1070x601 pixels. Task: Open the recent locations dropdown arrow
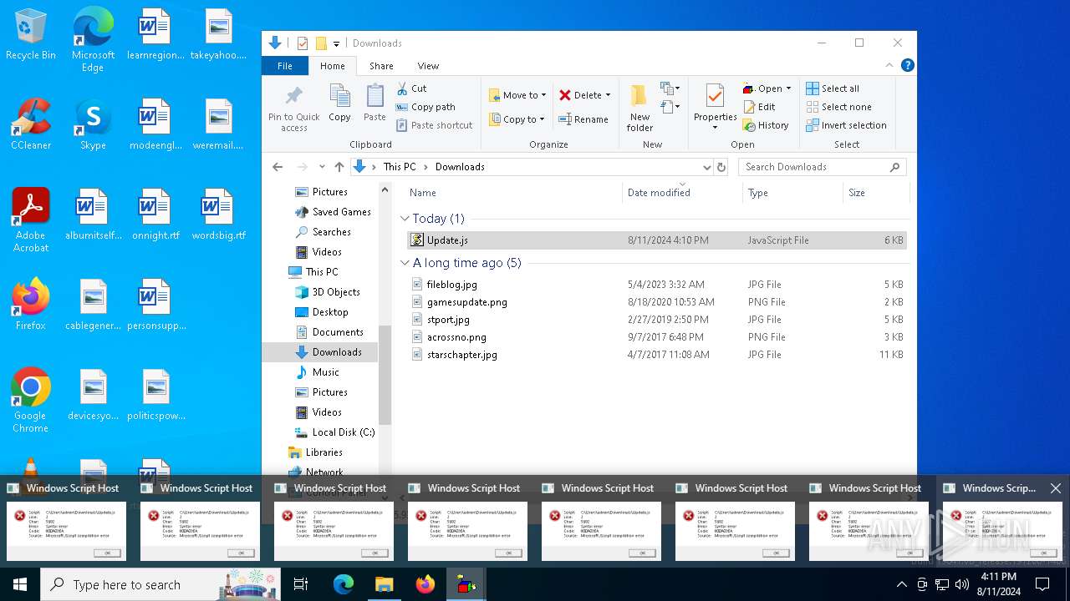[x=322, y=167]
